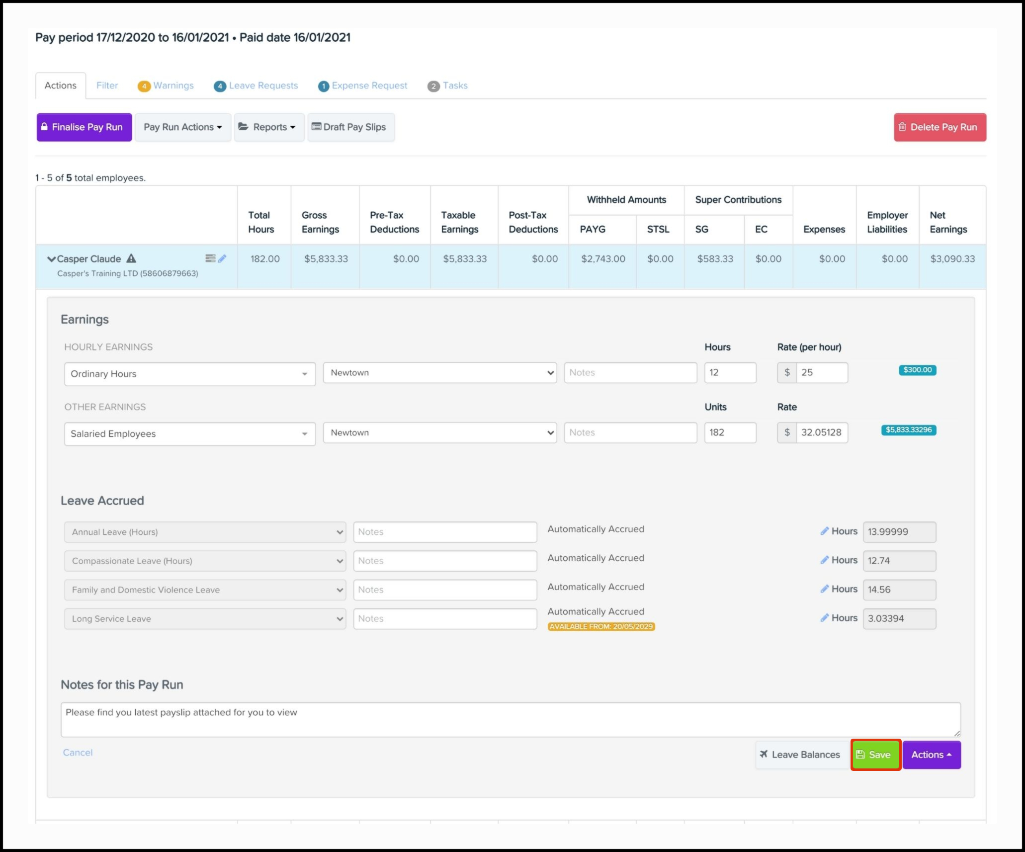Click edit pencil next to Long Service Leave hours
1025x852 pixels.
(x=824, y=618)
